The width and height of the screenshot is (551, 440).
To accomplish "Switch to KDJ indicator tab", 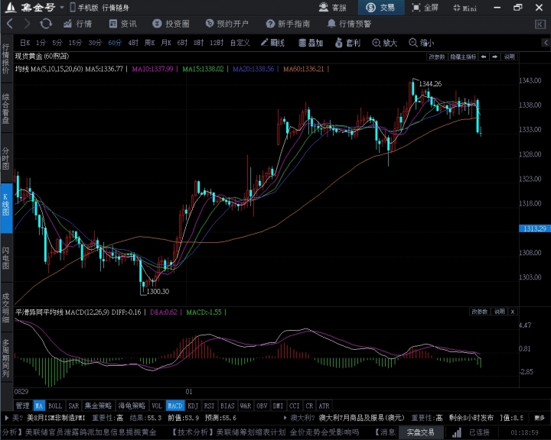I will [x=193, y=406].
